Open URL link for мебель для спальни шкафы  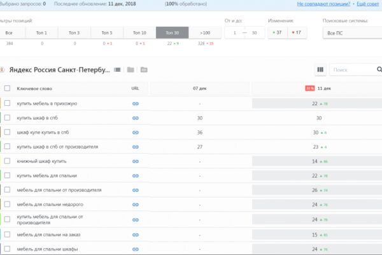point(136,249)
